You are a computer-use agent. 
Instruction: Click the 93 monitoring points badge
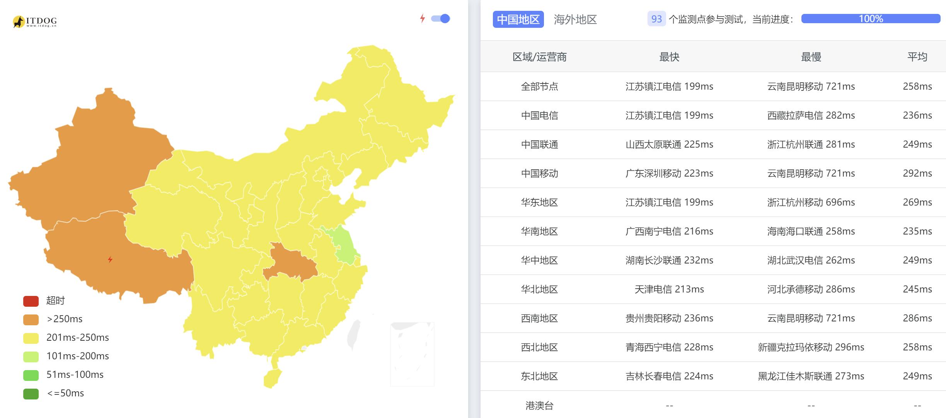tap(656, 19)
